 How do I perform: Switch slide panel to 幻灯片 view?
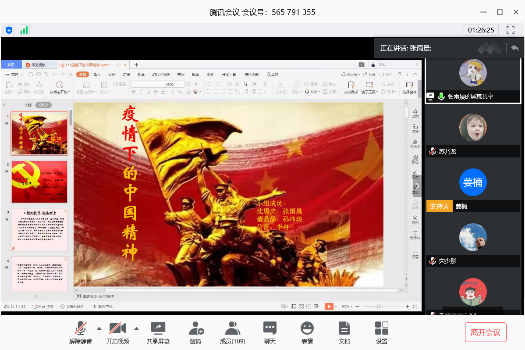[x=43, y=105]
